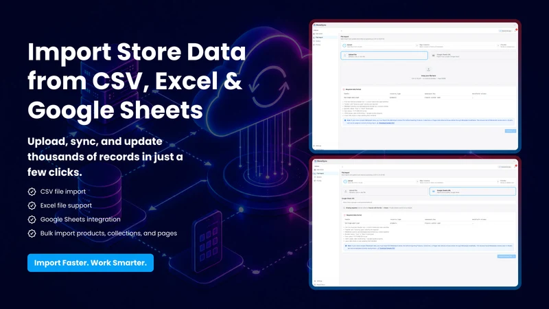Image resolution: width=549 pixels, height=309 pixels.
Task: Click the Upload File card icon in the upper screenshot
Action: coord(345,56)
